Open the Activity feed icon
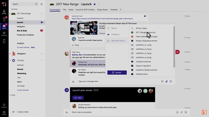 click(4, 12)
